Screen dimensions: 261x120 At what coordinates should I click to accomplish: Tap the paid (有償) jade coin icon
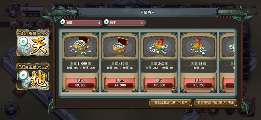[x=63, y=22]
